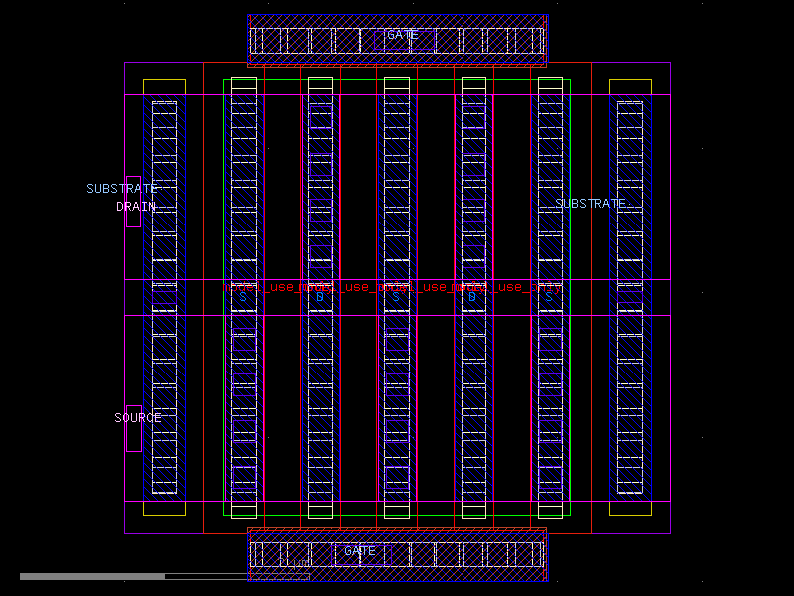
Task: Click a blue S contact marker in the center row
Action: coord(241,295)
